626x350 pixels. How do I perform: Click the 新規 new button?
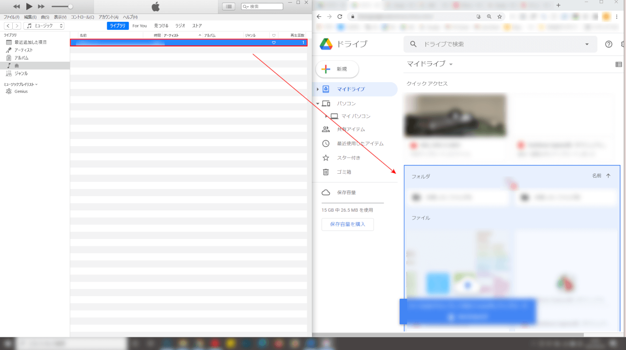337,69
